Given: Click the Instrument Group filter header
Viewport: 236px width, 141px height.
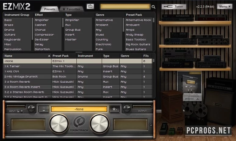Looking at the screenshot, I should [x=18, y=15].
